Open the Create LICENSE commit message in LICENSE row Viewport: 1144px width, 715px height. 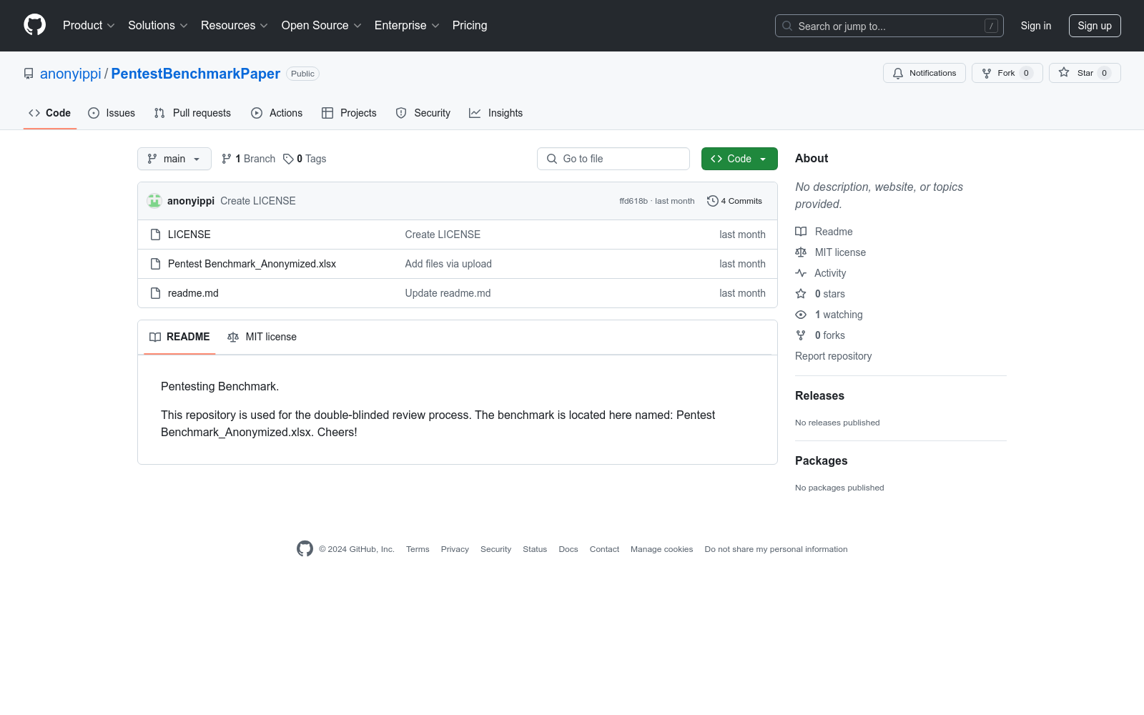[443, 235]
